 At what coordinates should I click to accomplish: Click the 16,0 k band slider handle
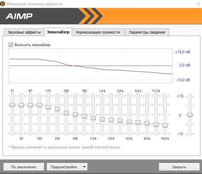(x=165, y=125)
